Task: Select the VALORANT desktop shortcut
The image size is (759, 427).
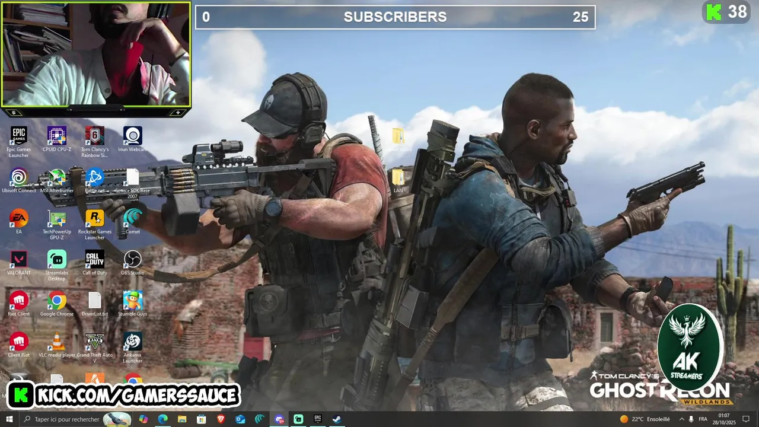Action: (19, 263)
